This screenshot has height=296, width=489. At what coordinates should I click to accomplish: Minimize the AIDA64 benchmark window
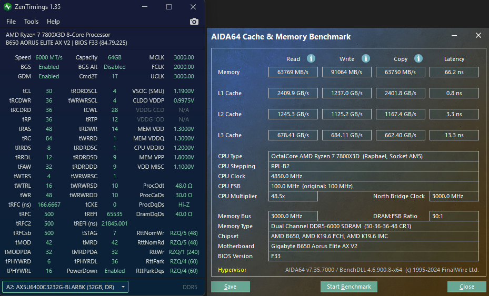(x=454, y=36)
